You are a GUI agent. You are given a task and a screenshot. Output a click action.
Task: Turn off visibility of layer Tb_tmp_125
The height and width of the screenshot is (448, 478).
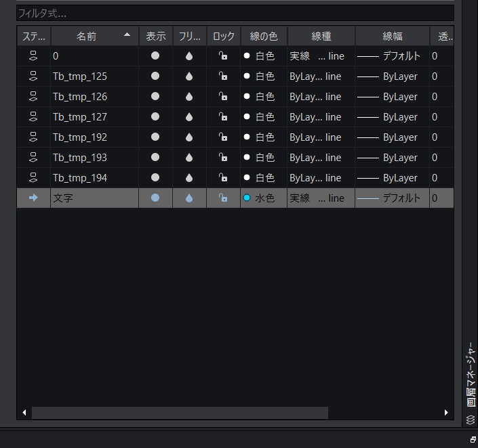click(155, 76)
